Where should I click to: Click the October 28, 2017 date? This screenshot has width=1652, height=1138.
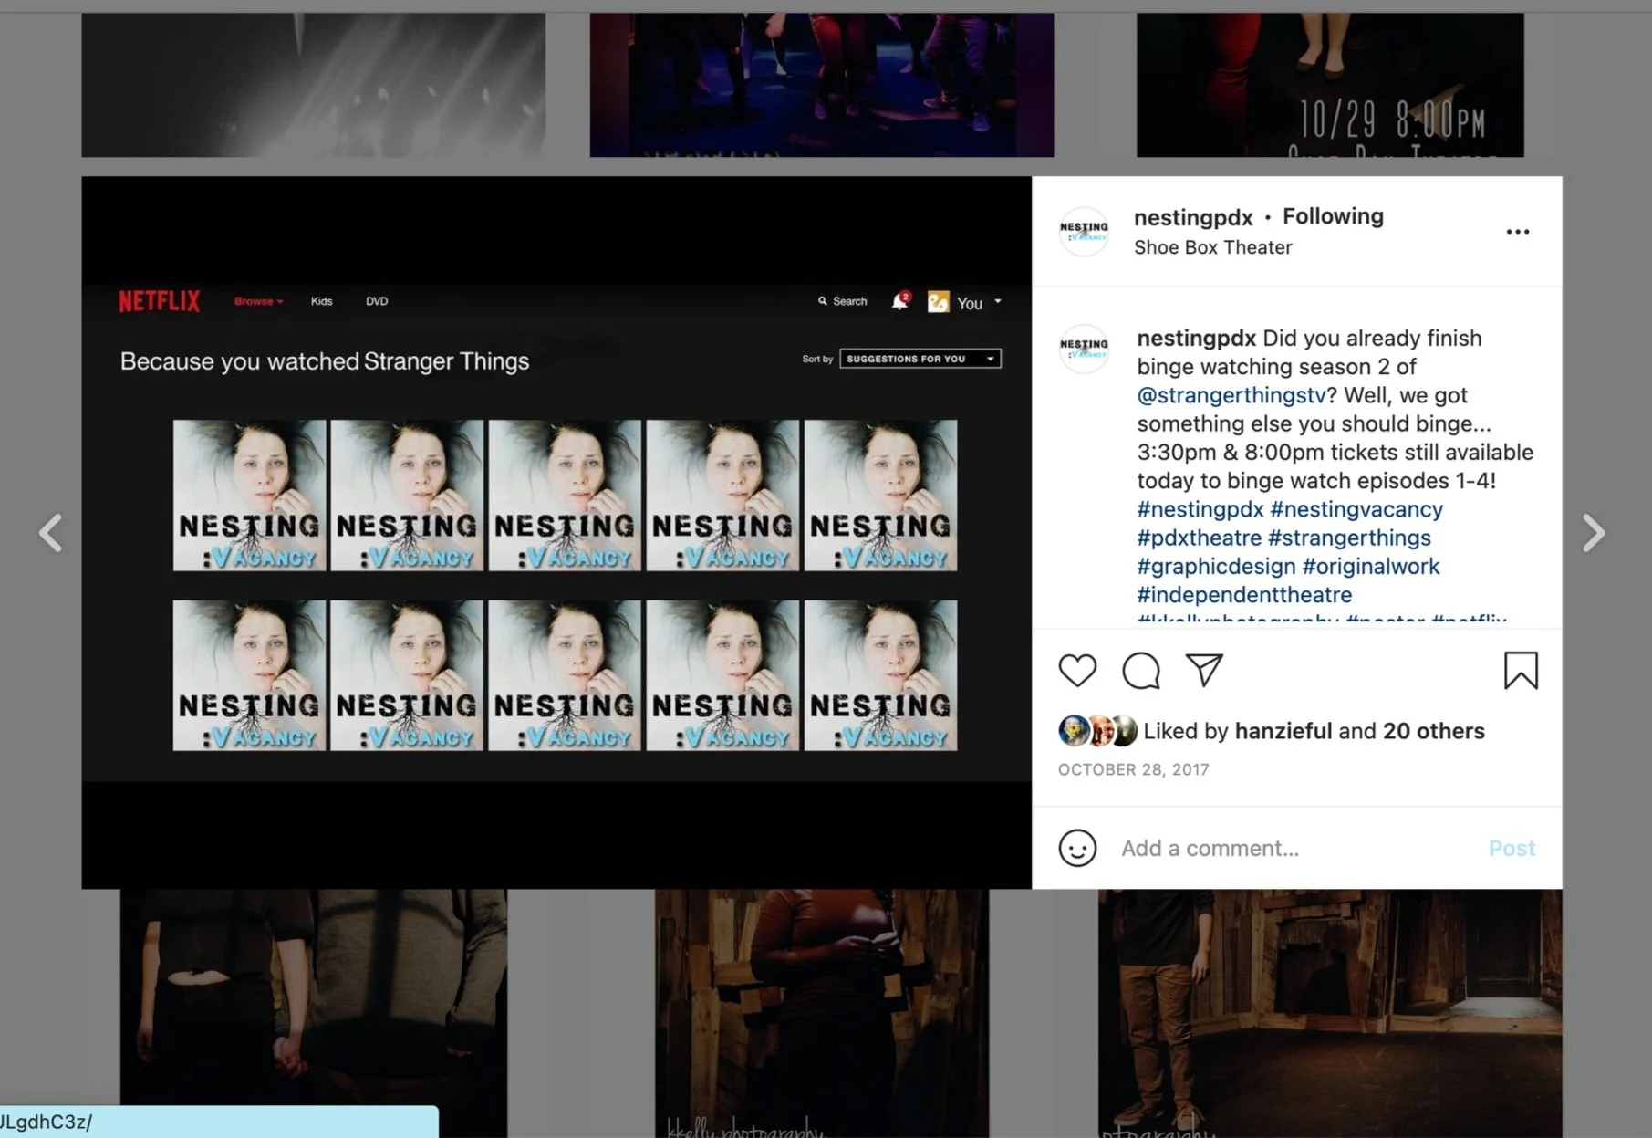click(1133, 769)
